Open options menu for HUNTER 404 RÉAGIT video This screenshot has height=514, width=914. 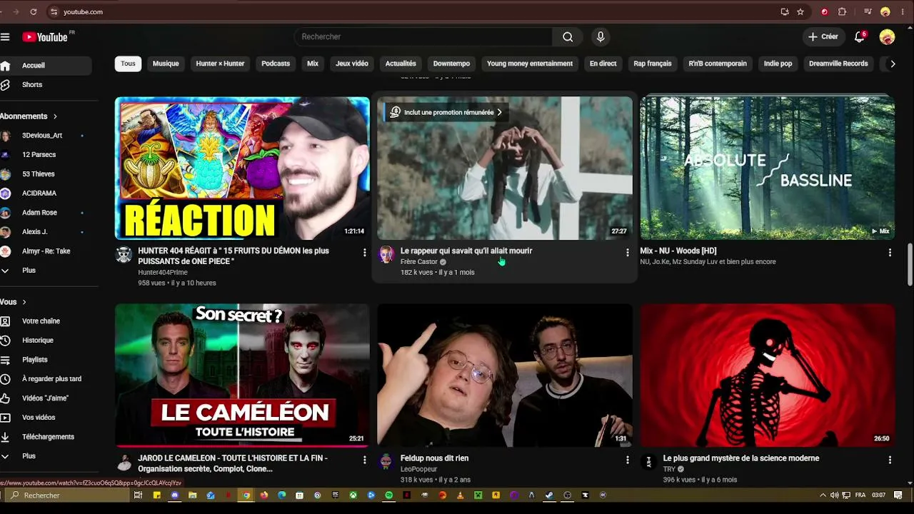click(x=364, y=253)
